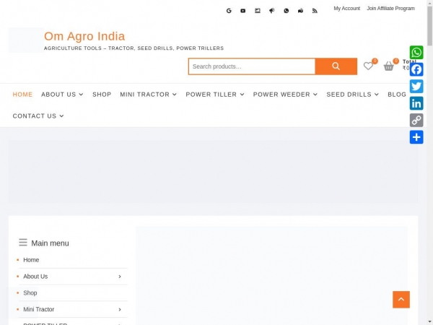Image resolution: width=433 pixels, height=325 pixels.
Task: Copy link with the chain icon
Action: tap(416, 120)
